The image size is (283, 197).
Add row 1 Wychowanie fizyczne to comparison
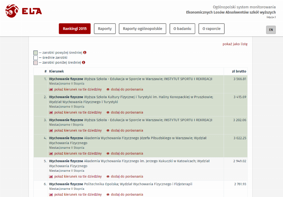[x=127, y=89]
